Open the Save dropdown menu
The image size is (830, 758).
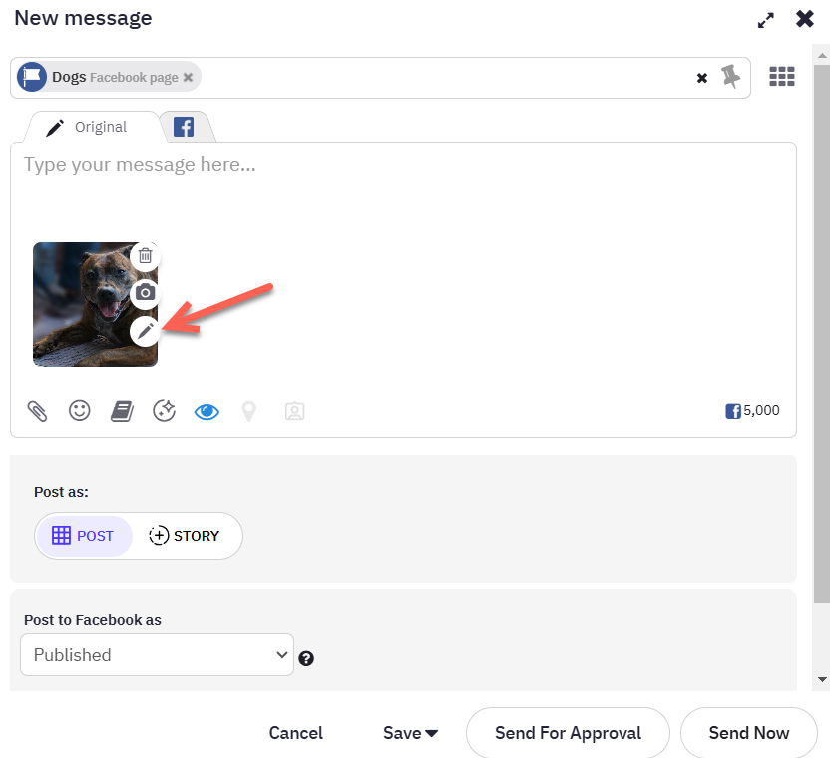[410, 733]
